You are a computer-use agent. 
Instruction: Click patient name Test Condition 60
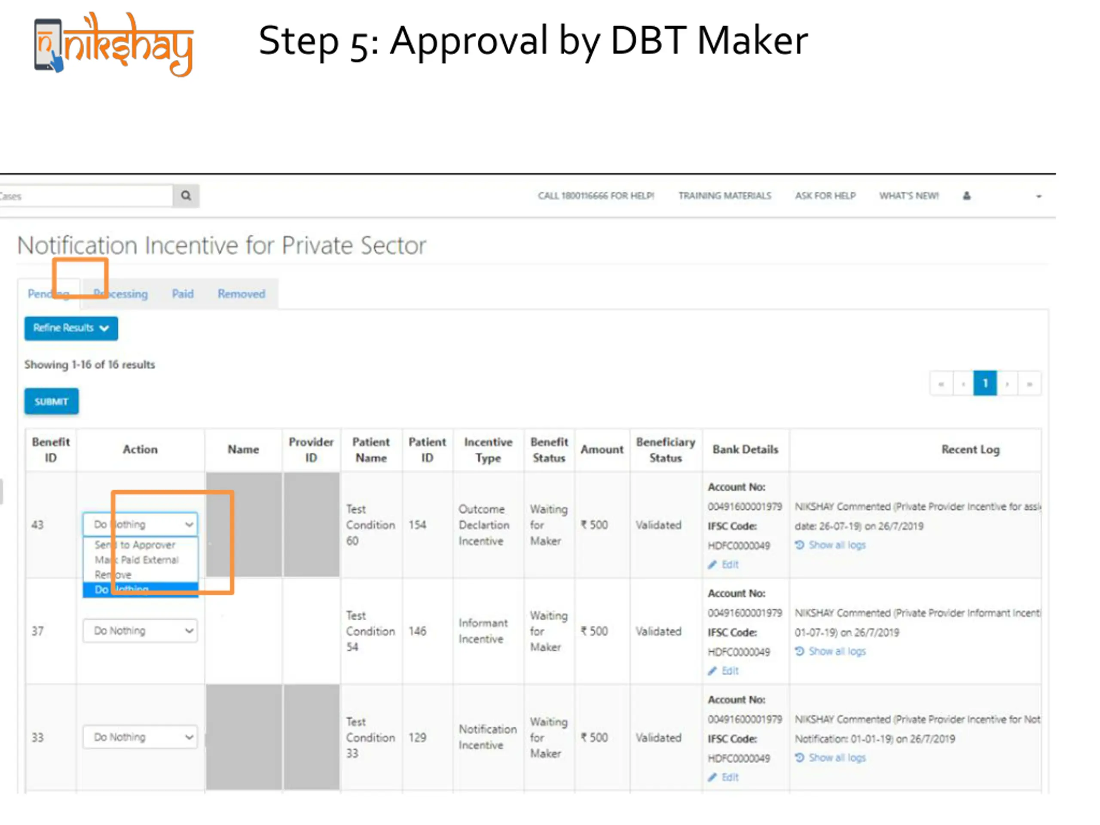[370, 525]
